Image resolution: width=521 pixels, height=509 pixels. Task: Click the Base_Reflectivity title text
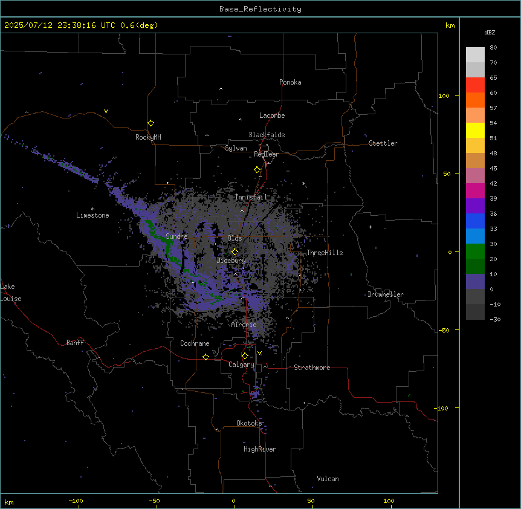point(260,9)
